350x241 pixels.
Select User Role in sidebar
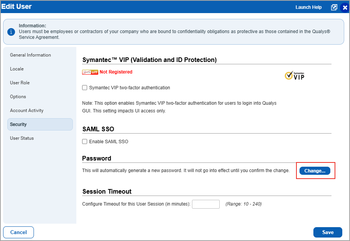point(20,83)
